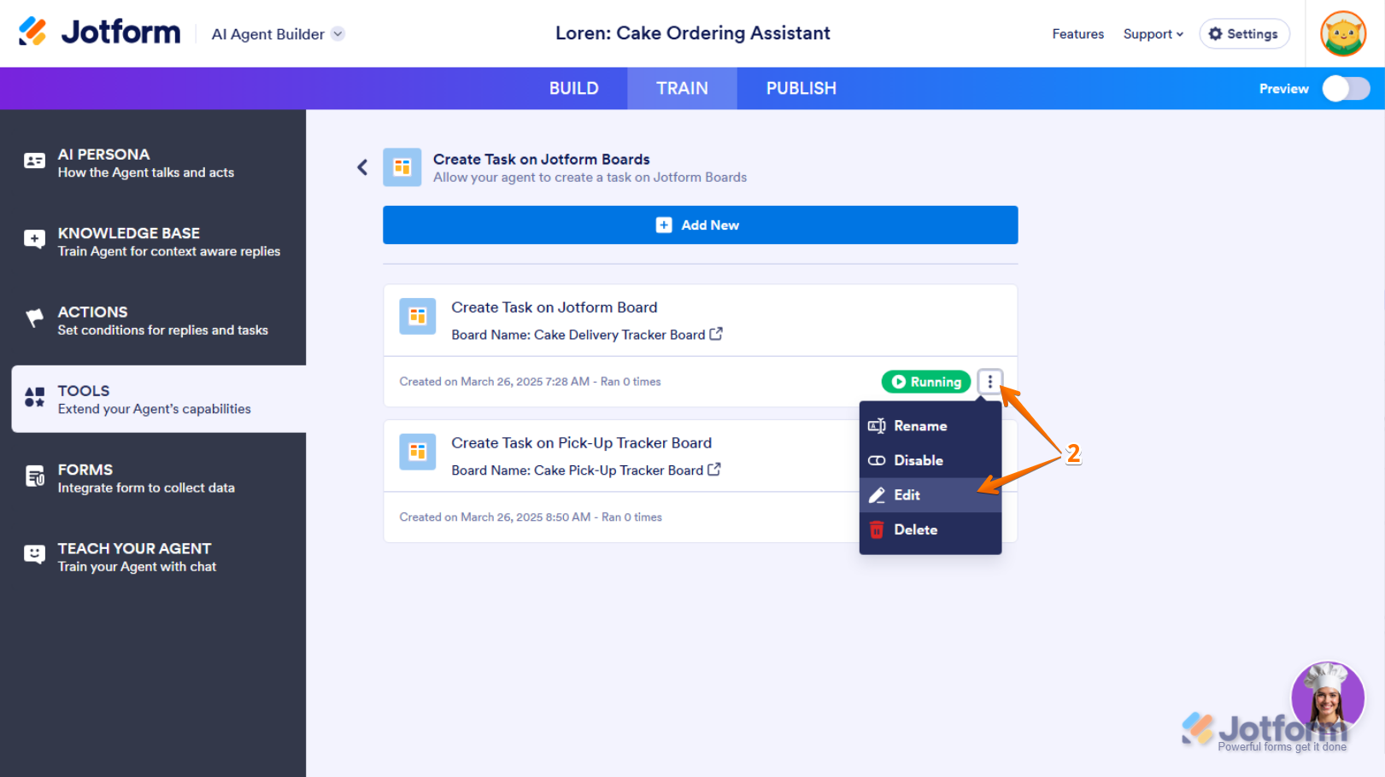Click the Actions flag icon
This screenshot has width=1385, height=777.
point(35,318)
